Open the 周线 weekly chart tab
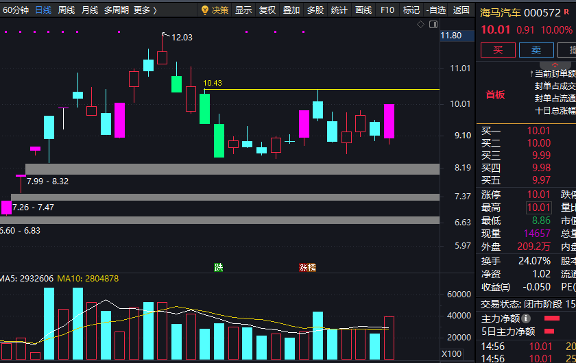 (x=67, y=10)
